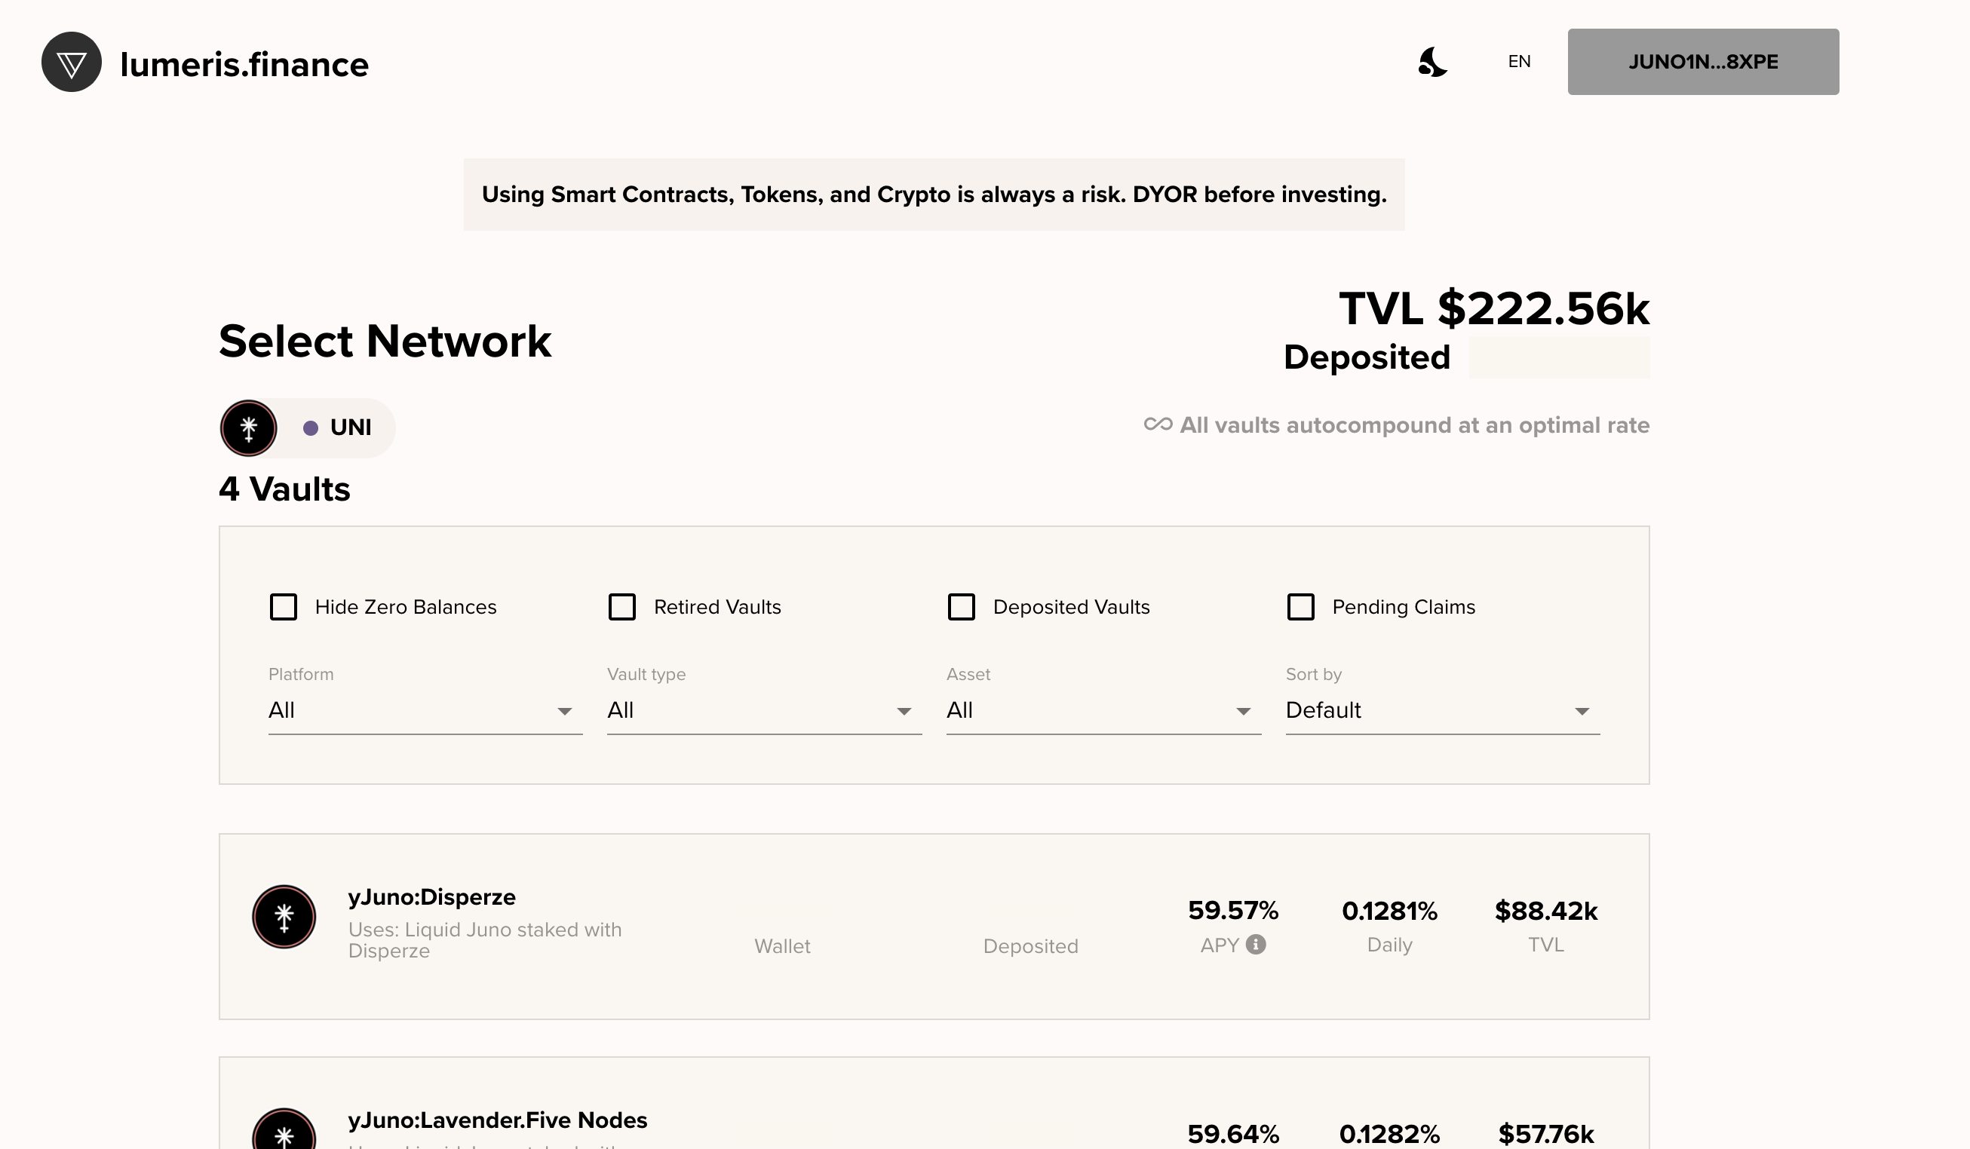
Task: Click the Juno network icon under Select Network
Action: click(x=249, y=428)
